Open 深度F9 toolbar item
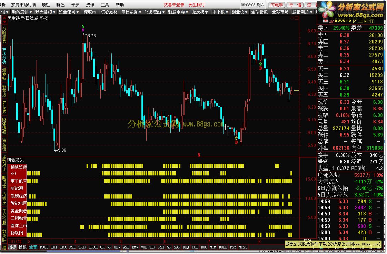387x254 pixels. click(90, 12)
